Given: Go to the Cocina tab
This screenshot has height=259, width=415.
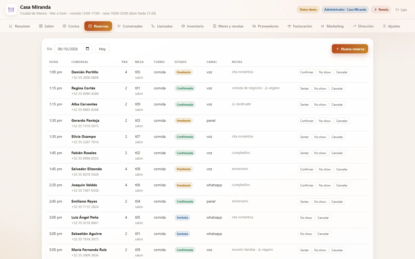Looking at the screenshot, I should [x=71, y=26].
